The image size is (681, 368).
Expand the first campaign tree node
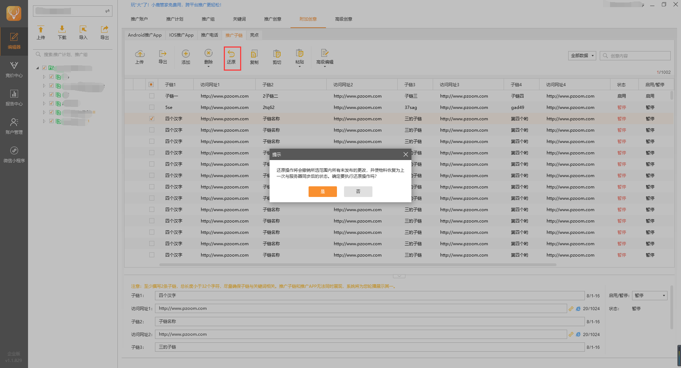point(44,77)
